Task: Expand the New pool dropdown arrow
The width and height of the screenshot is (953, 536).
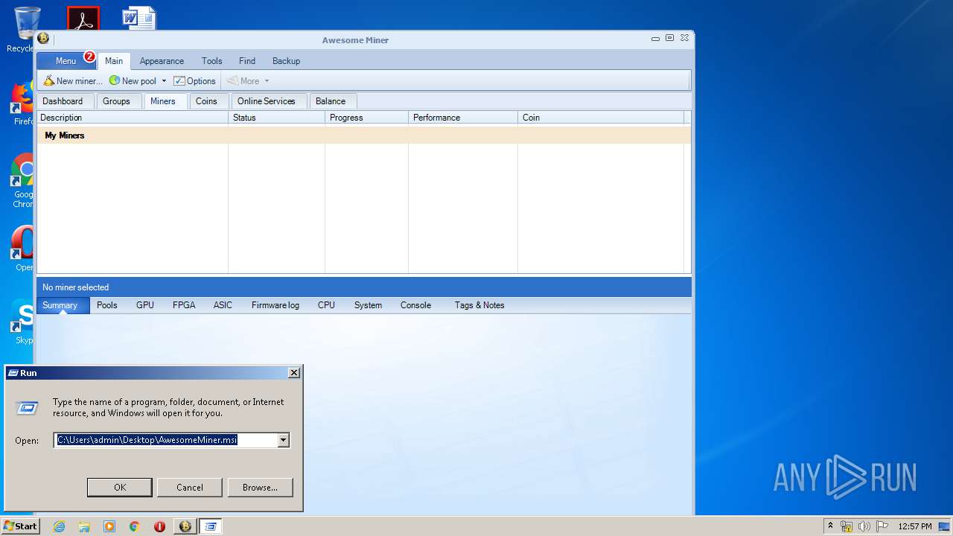Action: click(x=164, y=81)
